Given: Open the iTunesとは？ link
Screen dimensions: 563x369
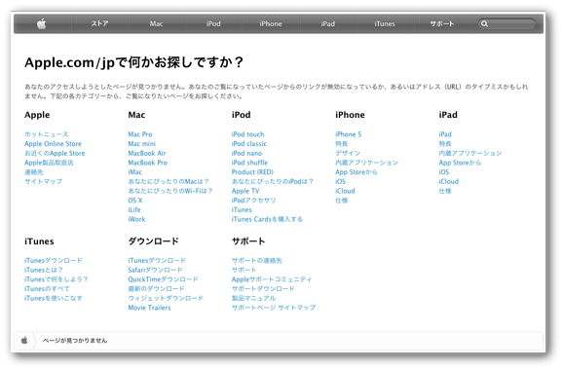Looking at the screenshot, I should click(44, 270).
